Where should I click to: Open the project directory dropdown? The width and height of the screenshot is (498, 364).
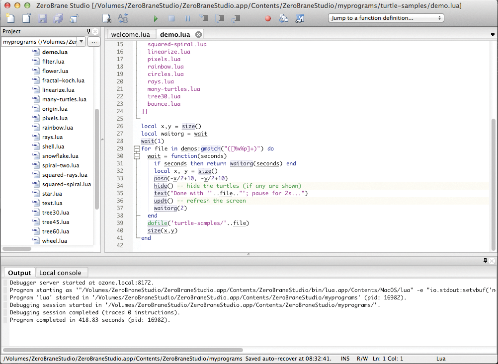click(x=82, y=41)
